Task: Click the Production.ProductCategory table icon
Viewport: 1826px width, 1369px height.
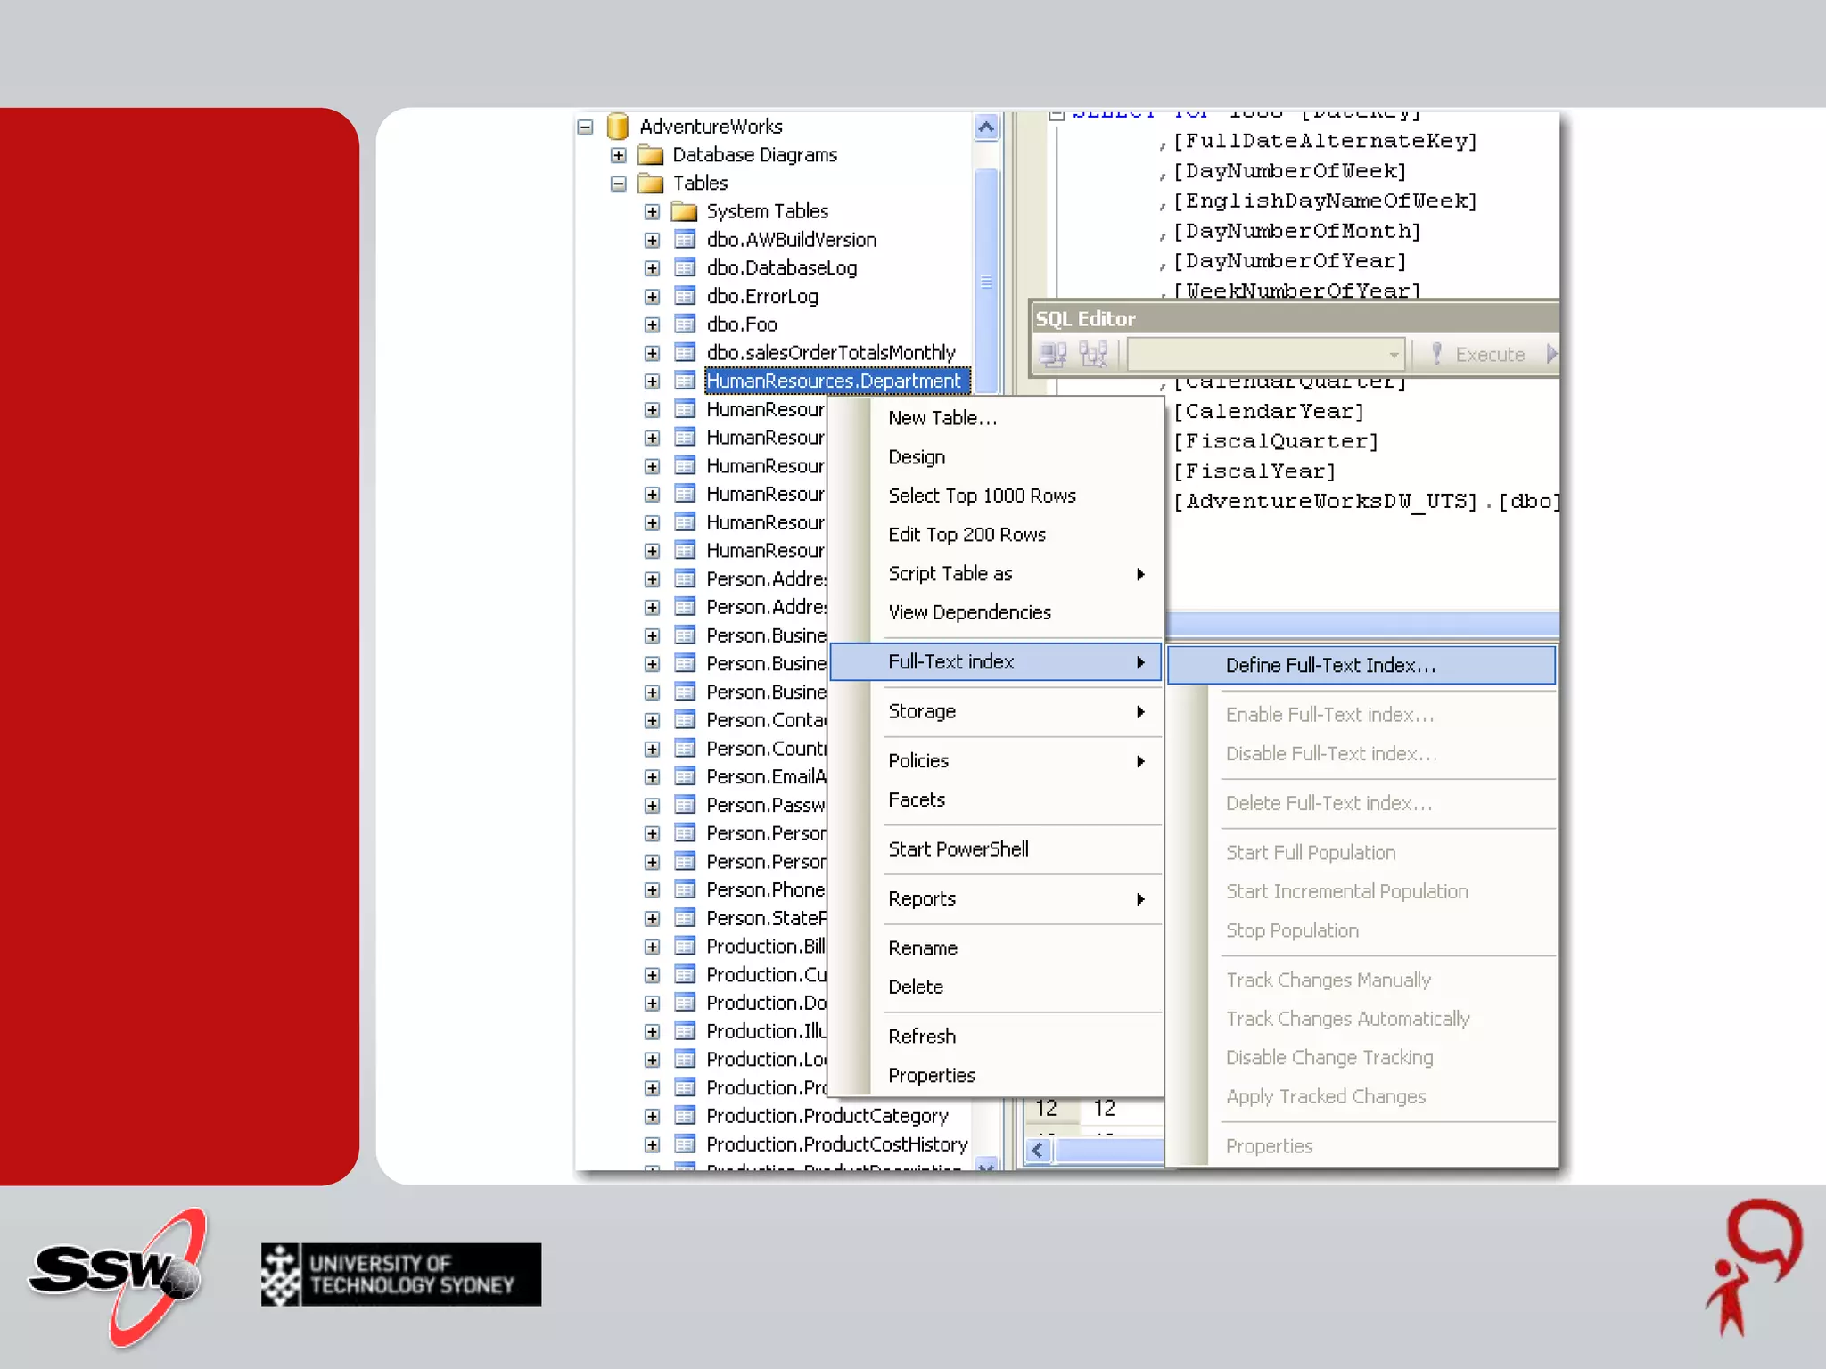Action: 684,1116
